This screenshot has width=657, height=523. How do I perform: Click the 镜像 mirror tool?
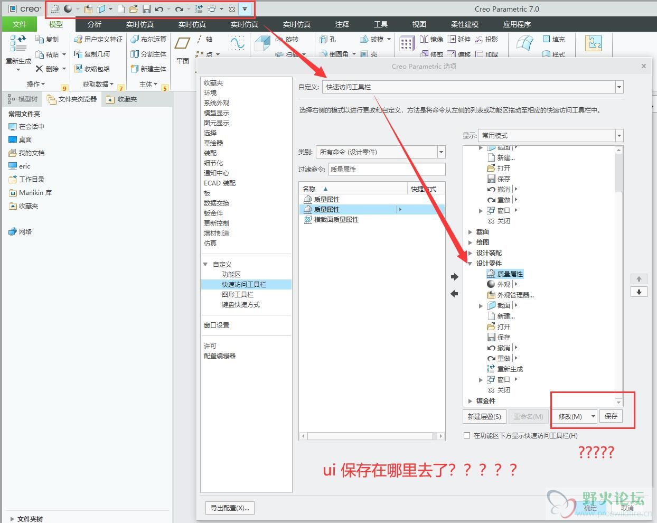pos(431,39)
